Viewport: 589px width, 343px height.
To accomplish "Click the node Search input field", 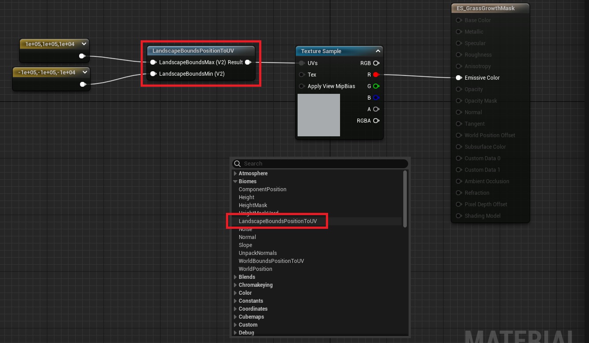I will [323, 164].
